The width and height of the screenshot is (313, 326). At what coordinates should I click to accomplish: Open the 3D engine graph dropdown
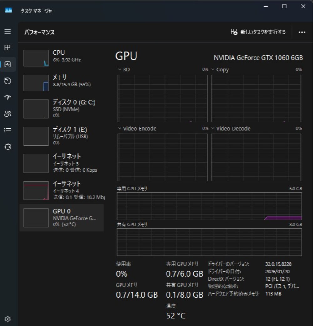(120, 70)
